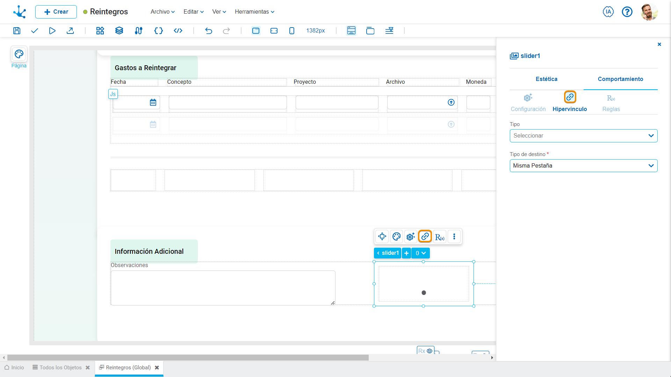
Task: Open the user profile avatar
Action: point(649,12)
